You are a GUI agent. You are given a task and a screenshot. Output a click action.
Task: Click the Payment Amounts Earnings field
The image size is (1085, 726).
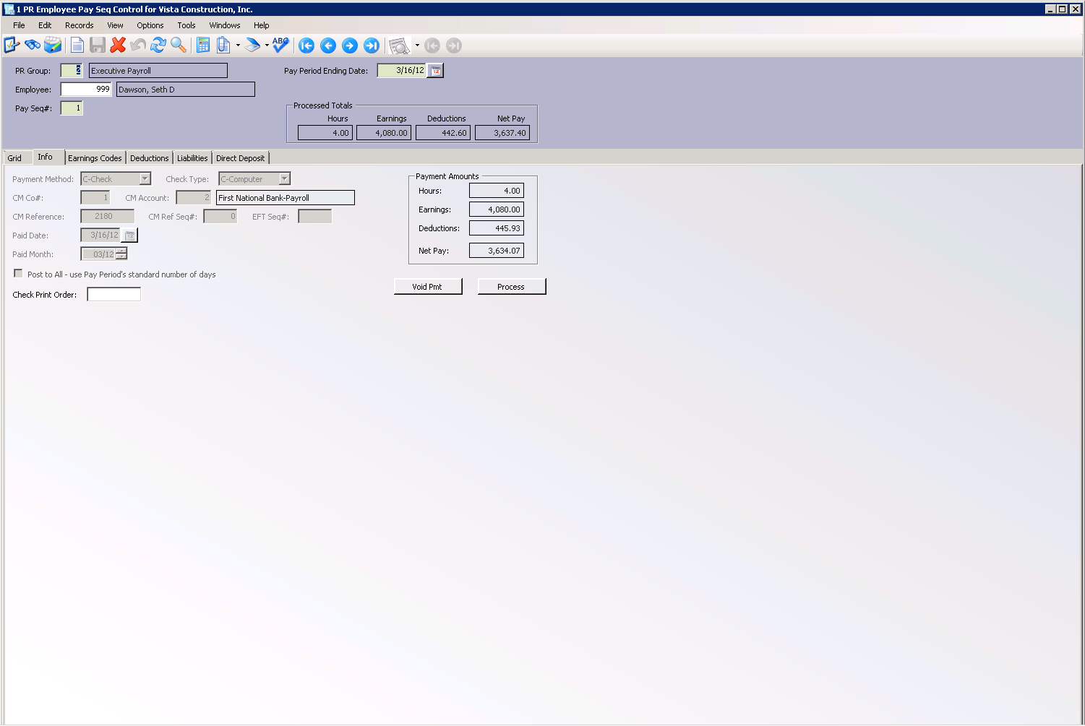[497, 209]
